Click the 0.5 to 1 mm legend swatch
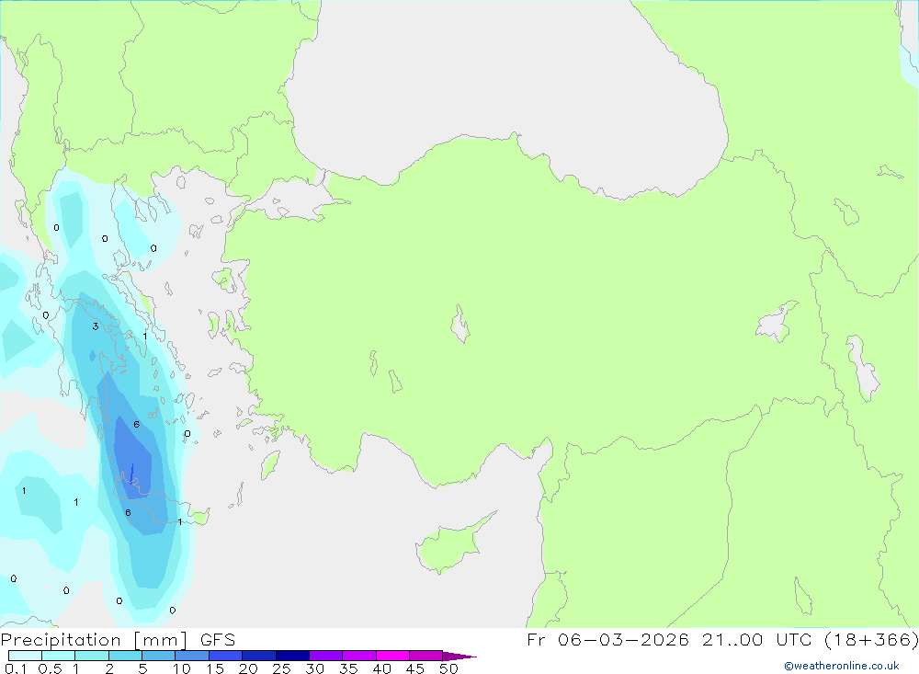Screen dimensions: 919x674 pyautogui.click(x=59, y=656)
